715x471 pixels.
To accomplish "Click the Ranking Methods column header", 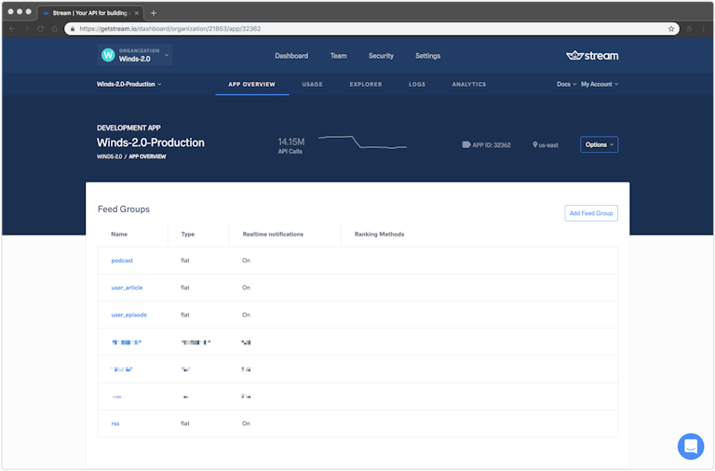I will (380, 234).
